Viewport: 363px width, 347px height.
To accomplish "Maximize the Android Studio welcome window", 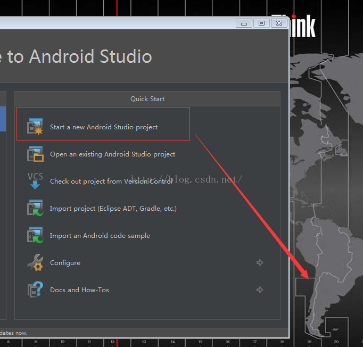I will [x=261, y=23].
